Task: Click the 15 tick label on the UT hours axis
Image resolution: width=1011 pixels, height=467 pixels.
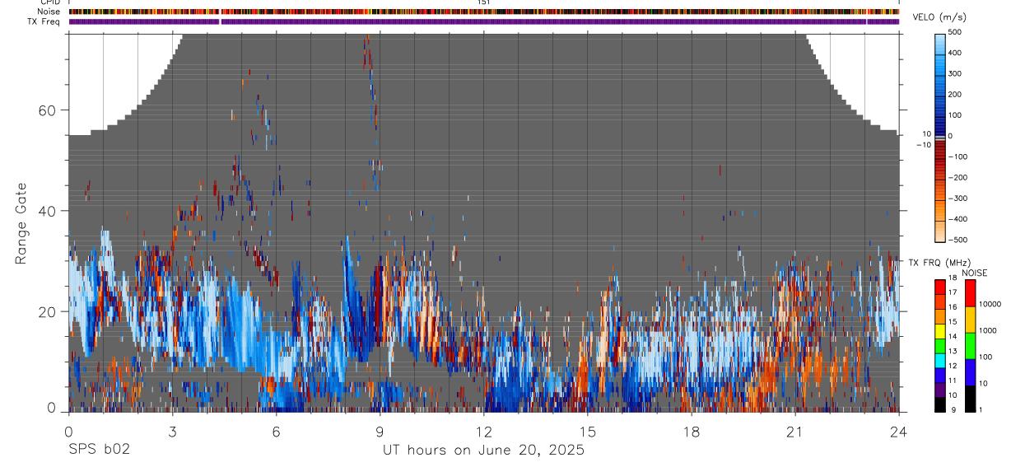Action: click(587, 431)
